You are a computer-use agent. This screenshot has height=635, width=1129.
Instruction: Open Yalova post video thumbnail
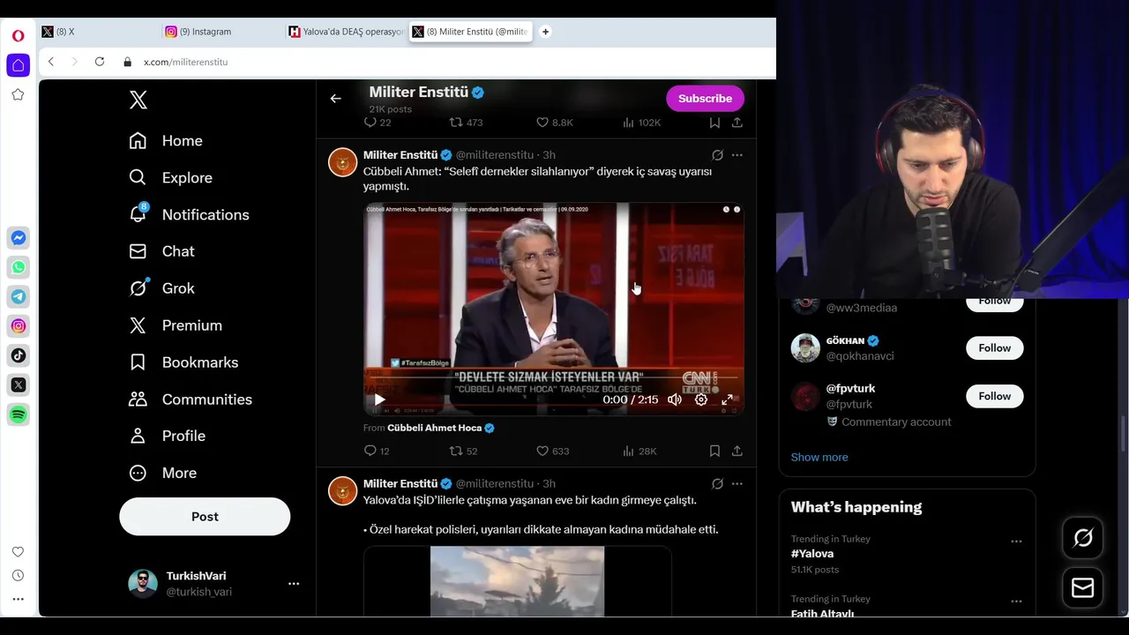(518, 581)
